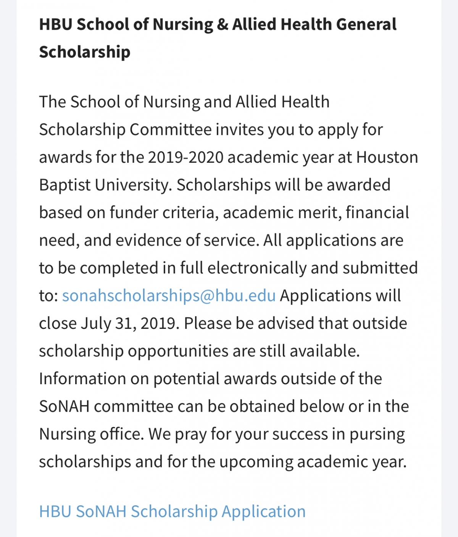Click the phrase completed in full electronically
458x537 pixels.
tap(193, 268)
